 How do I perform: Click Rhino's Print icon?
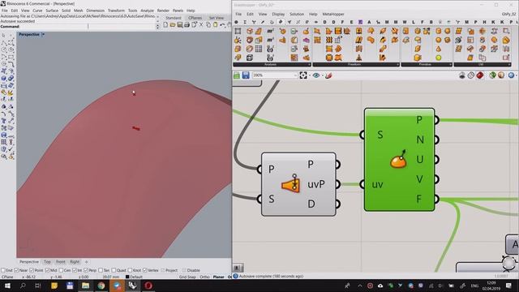tap(187, 25)
